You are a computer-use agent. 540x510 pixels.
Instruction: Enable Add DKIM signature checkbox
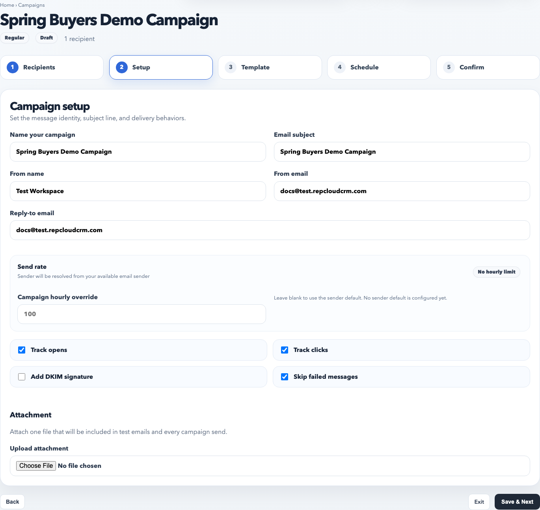[x=22, y=377]
